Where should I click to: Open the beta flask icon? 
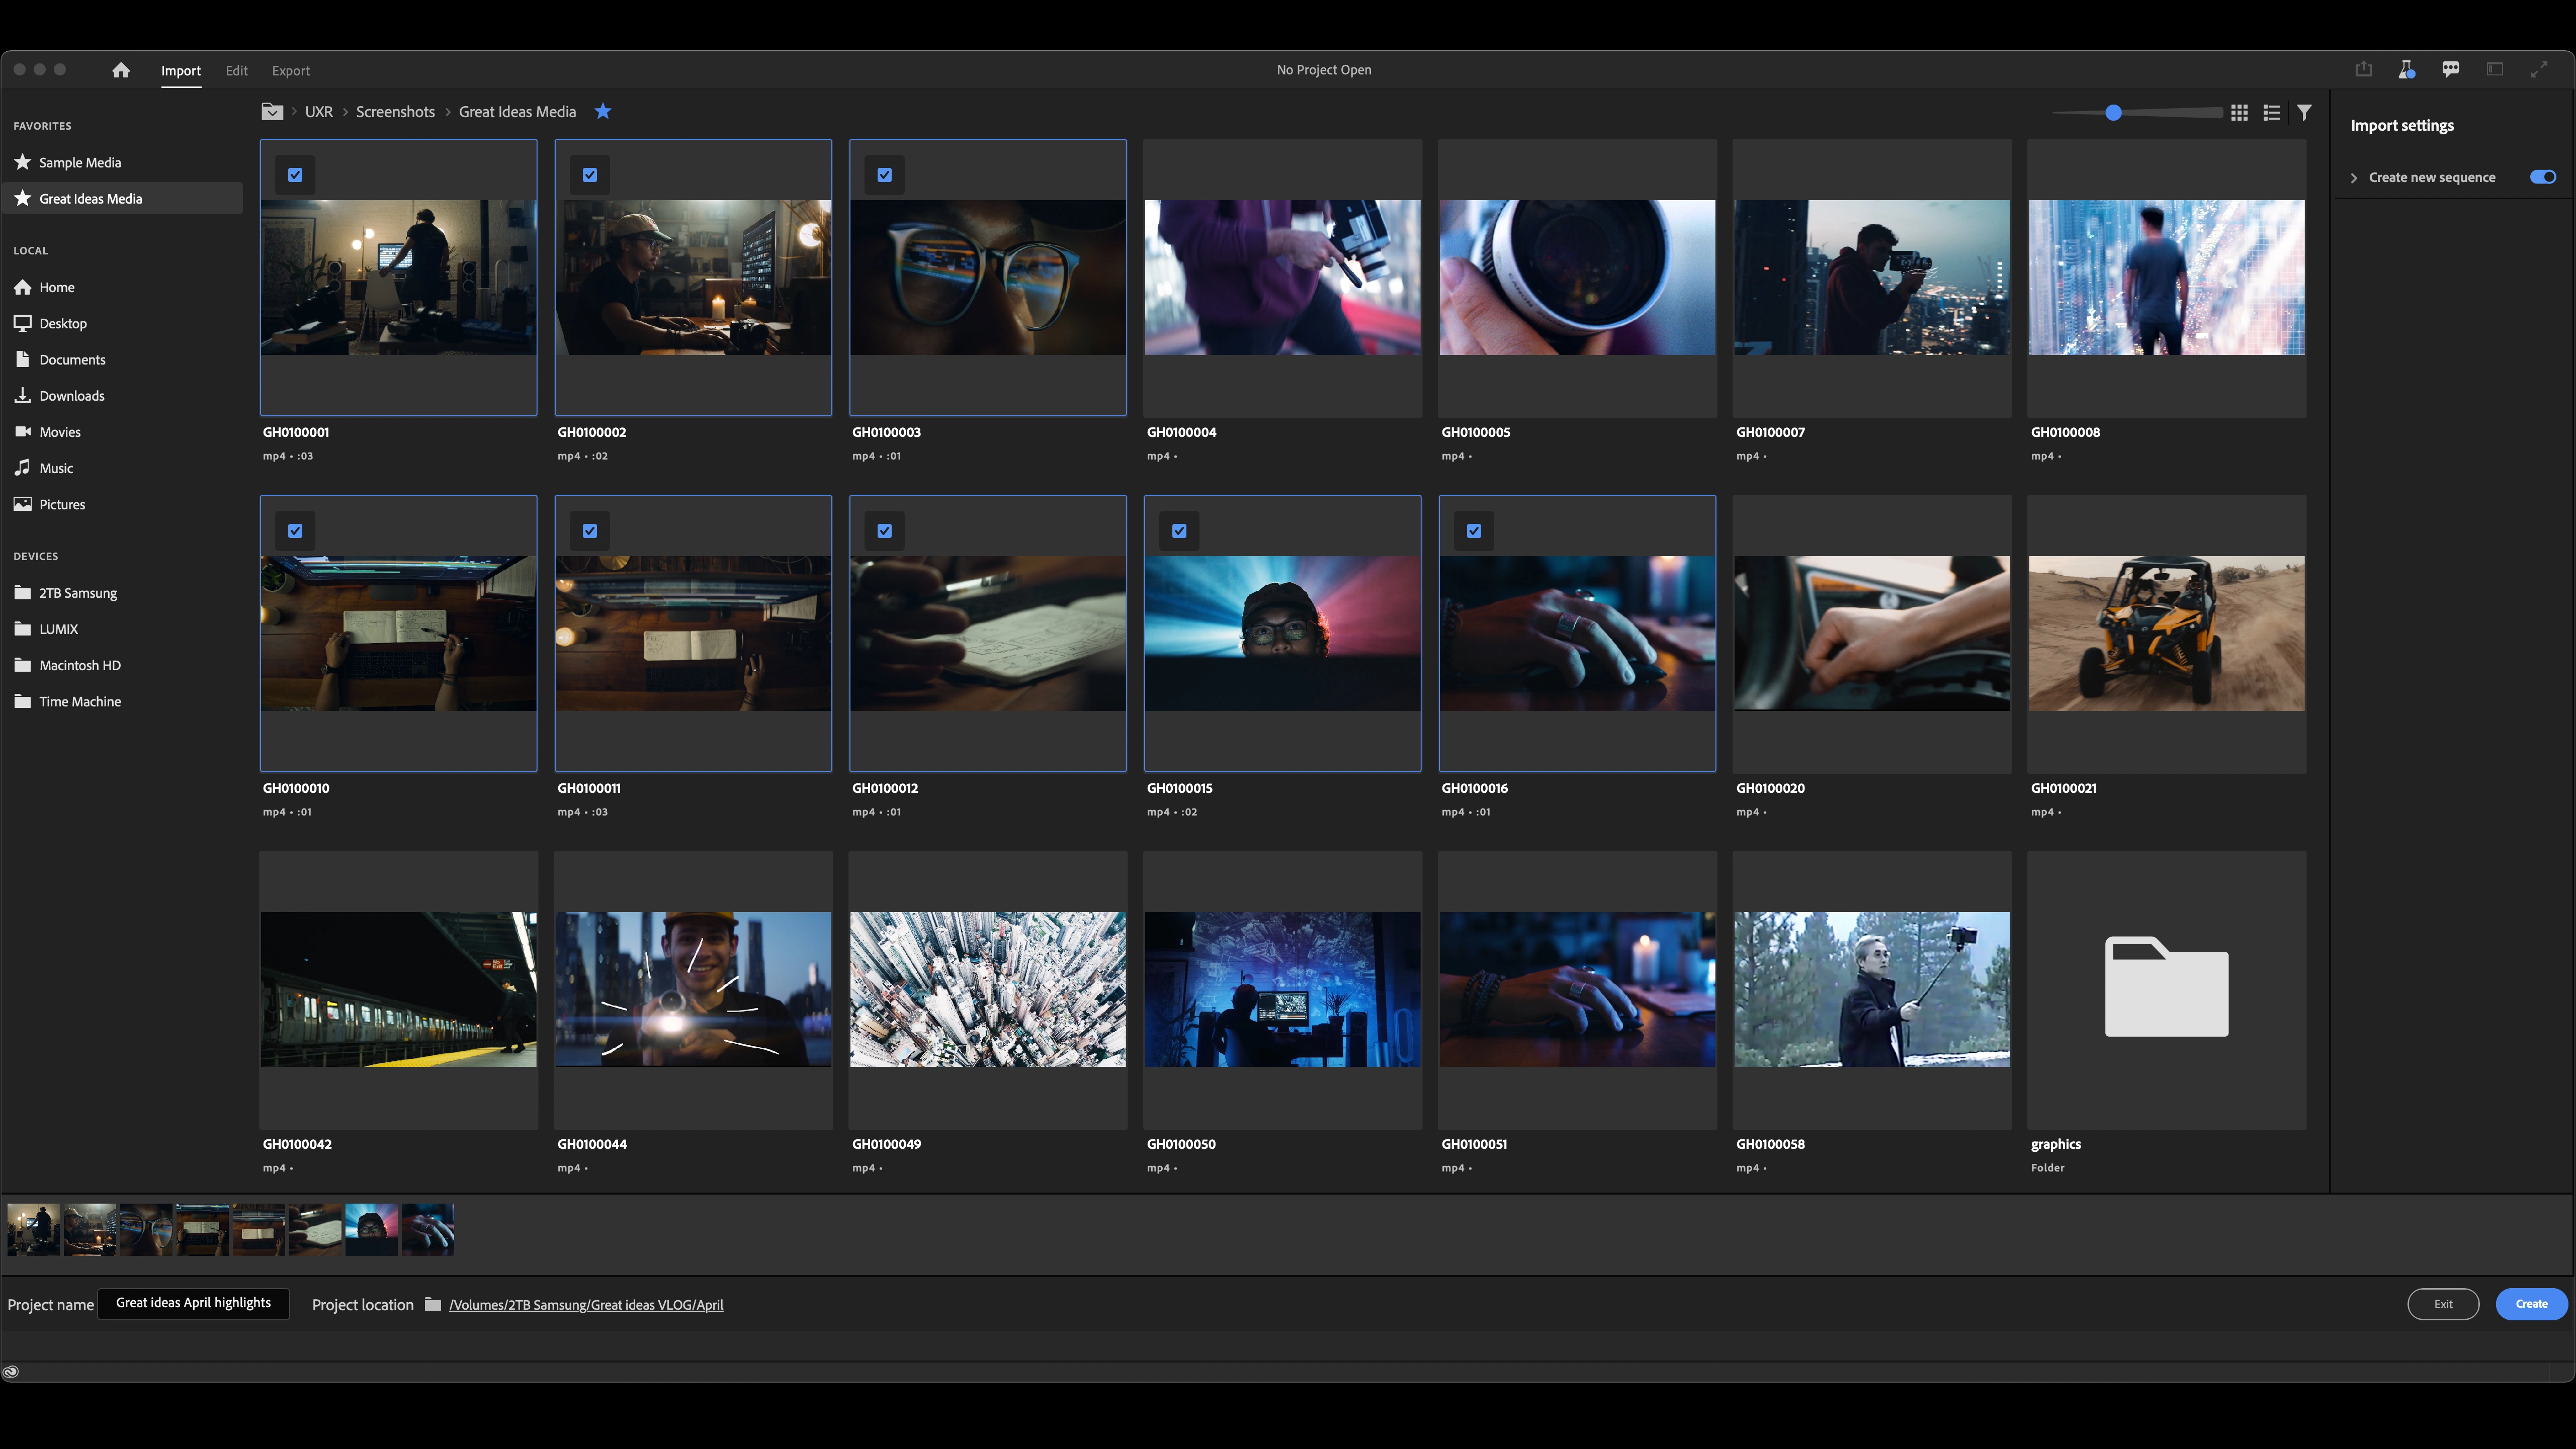tap(2406, 69)
